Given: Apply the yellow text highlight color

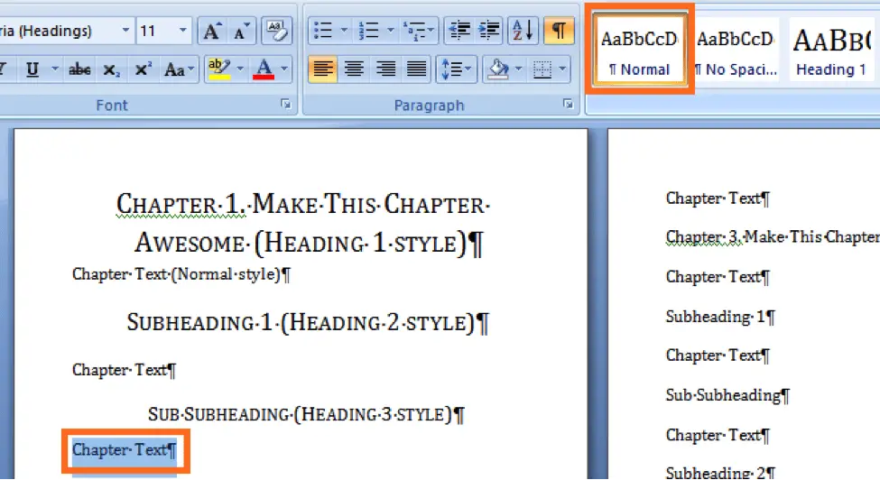Looking at the screenshot, I should [x=219, y=69].
